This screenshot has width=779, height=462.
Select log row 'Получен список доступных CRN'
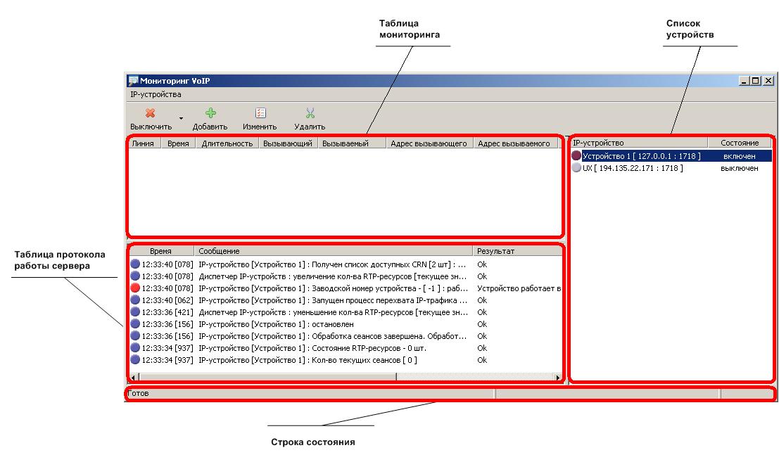346,264
